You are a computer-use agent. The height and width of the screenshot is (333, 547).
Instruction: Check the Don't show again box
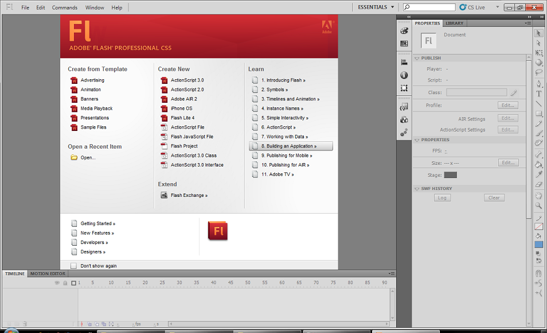[73, 265]
